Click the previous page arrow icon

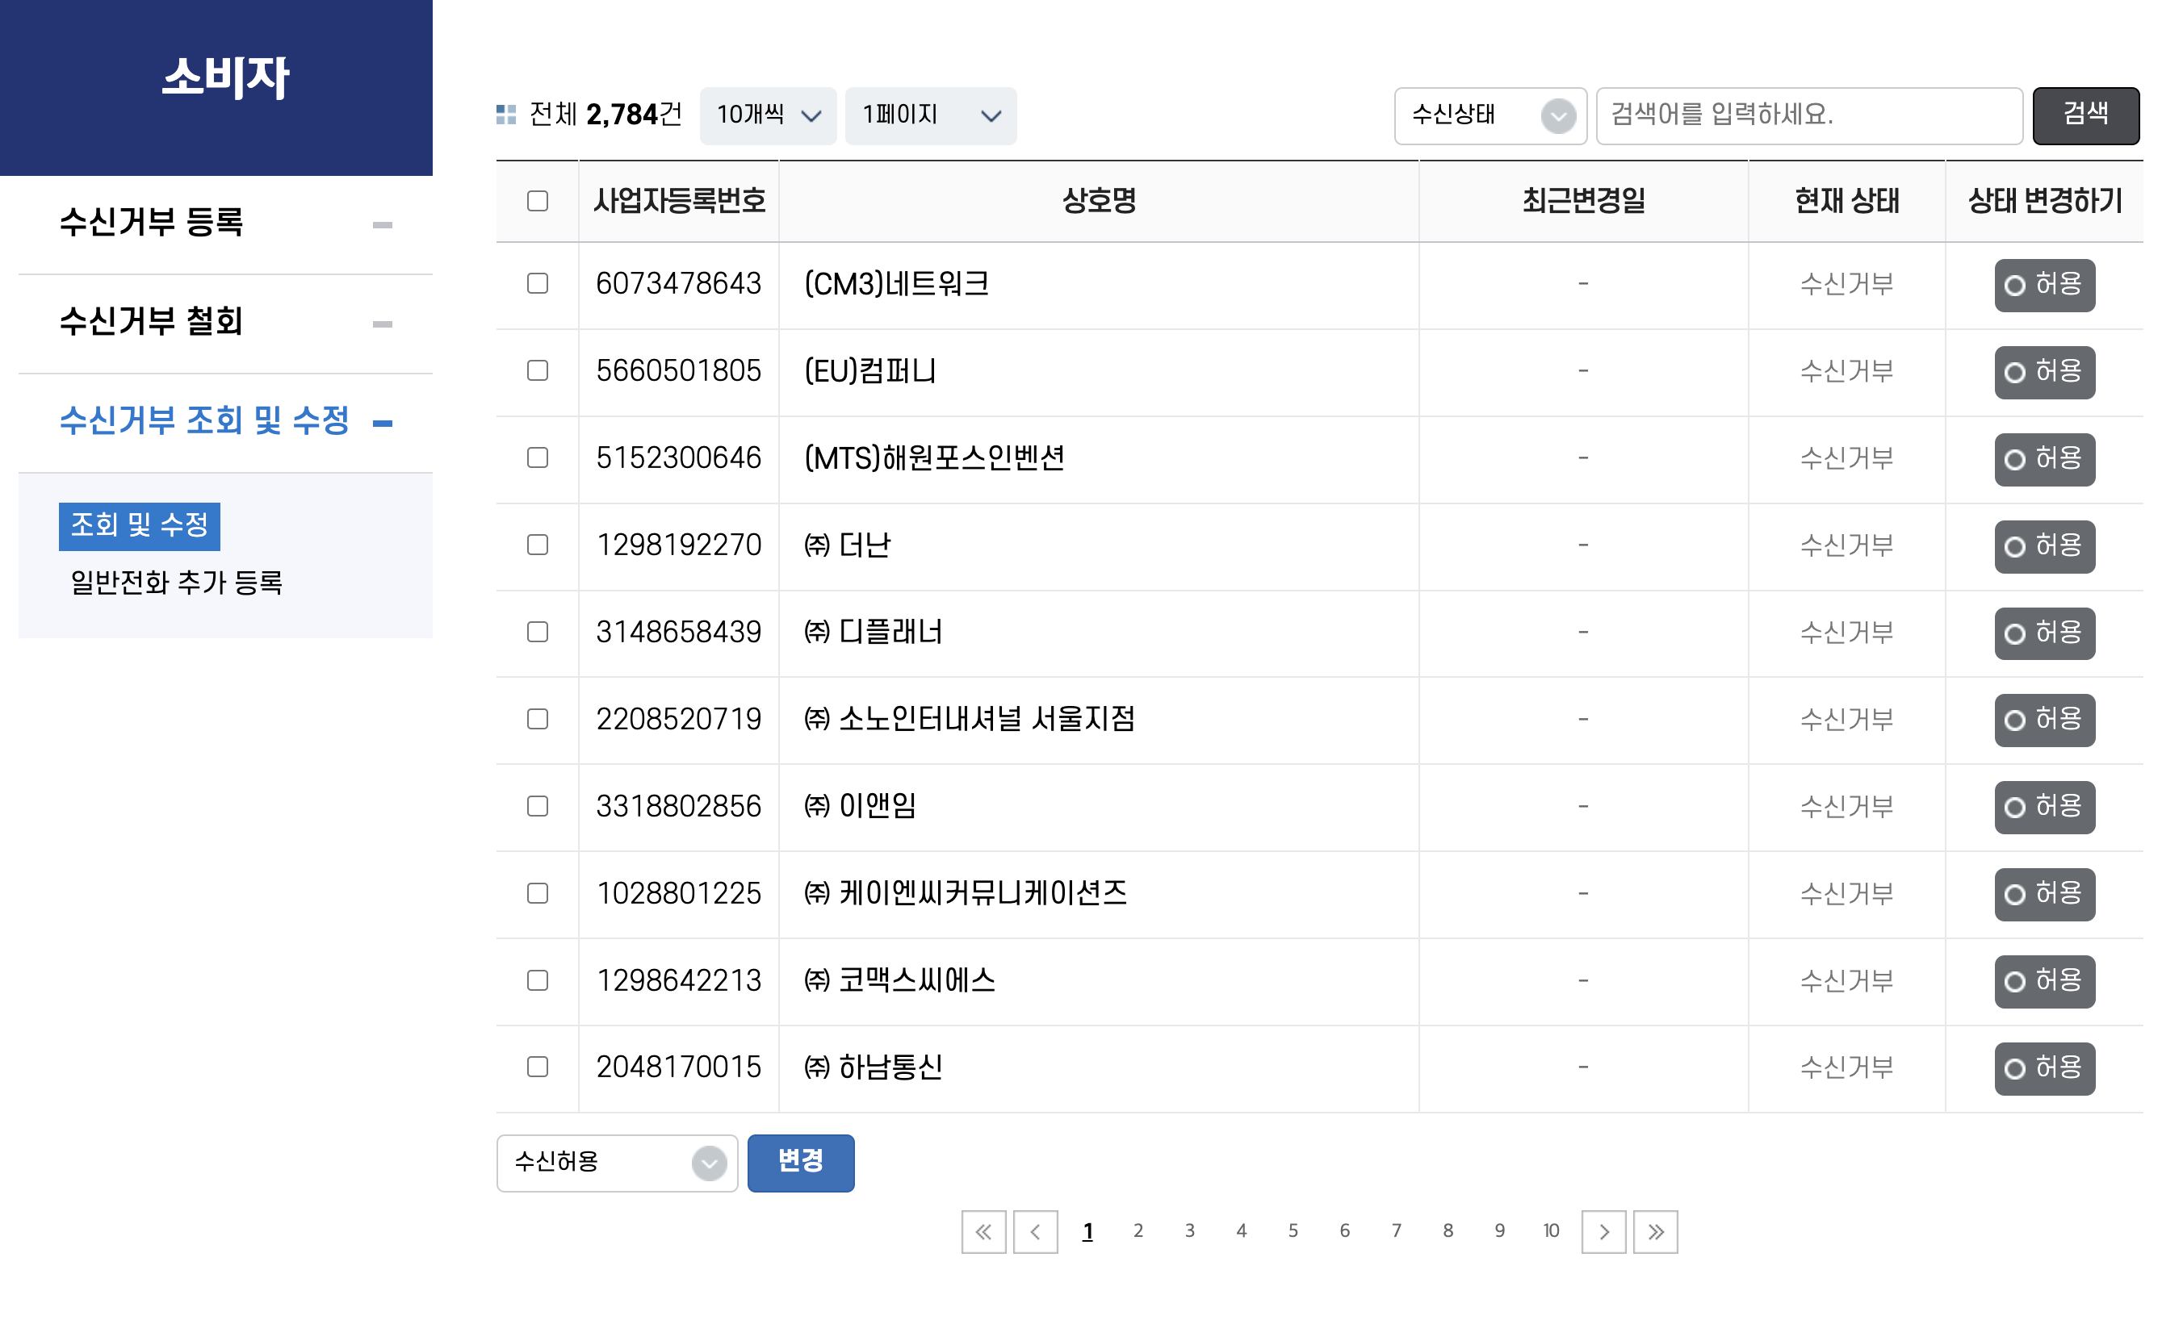click(1035, 1231)
